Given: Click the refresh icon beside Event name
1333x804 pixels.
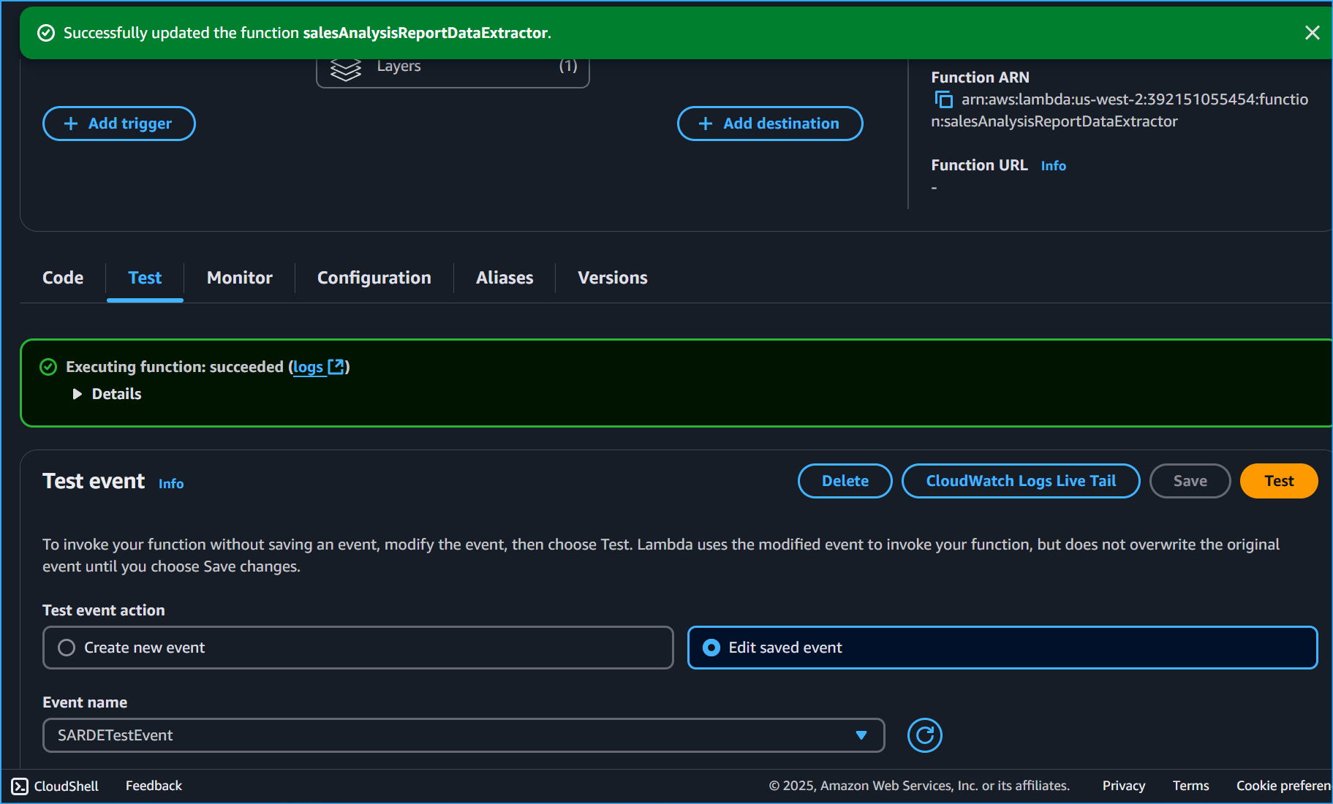Looking at the screenshot, I should 924,735.
